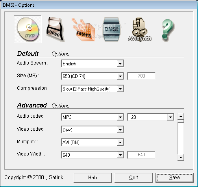Open the Video options film strip icon

[55, 29]
